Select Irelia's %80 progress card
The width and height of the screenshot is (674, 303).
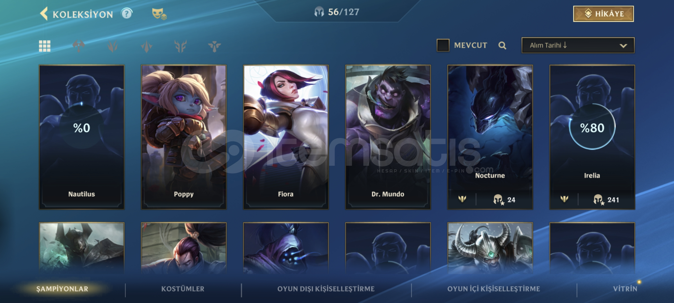592,137
